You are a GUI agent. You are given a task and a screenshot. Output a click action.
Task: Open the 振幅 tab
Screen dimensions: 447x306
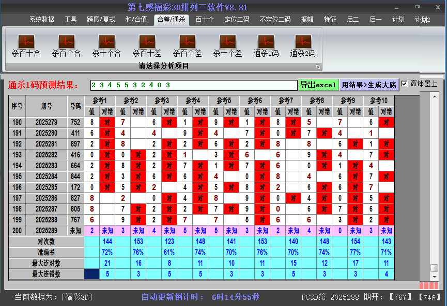tap(307, 20)
